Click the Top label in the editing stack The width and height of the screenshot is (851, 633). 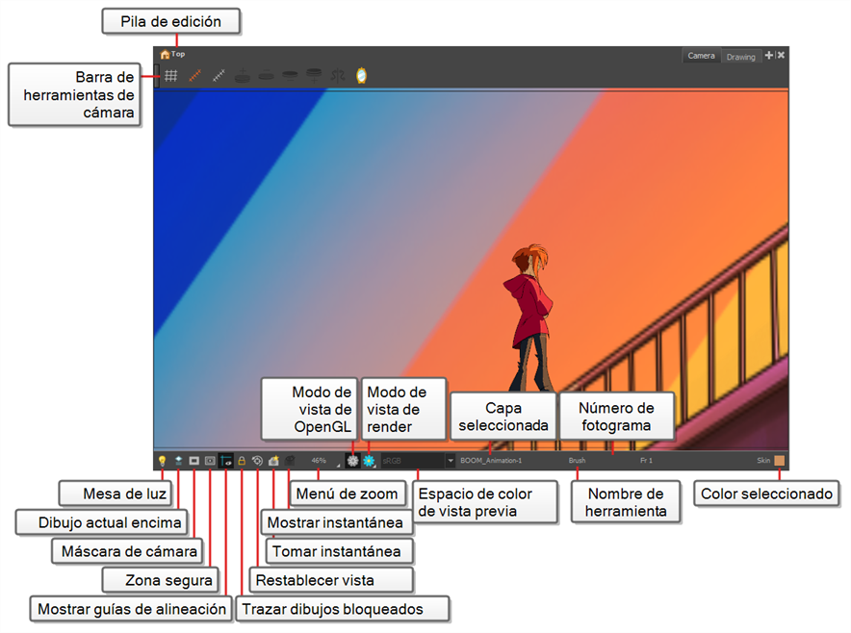[178, 54]
